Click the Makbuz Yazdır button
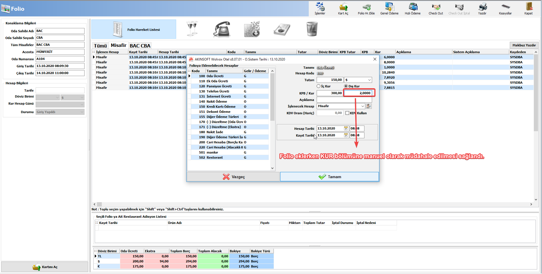This screenshot has height=274, width=542. pos(524,45)
